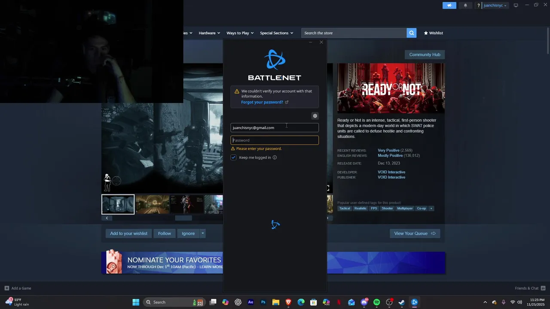550x309 pixels.
Task: Focus the Password input field
Action: [x=275, y=140]
